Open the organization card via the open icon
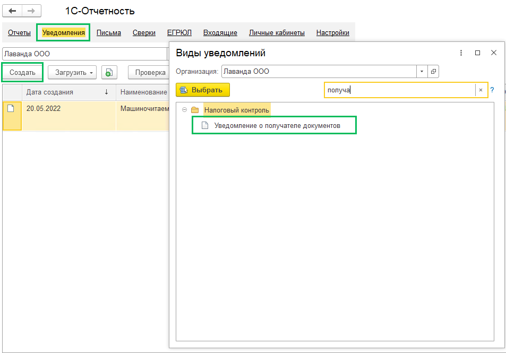506x353 pixels. click(x=433, y=71)
